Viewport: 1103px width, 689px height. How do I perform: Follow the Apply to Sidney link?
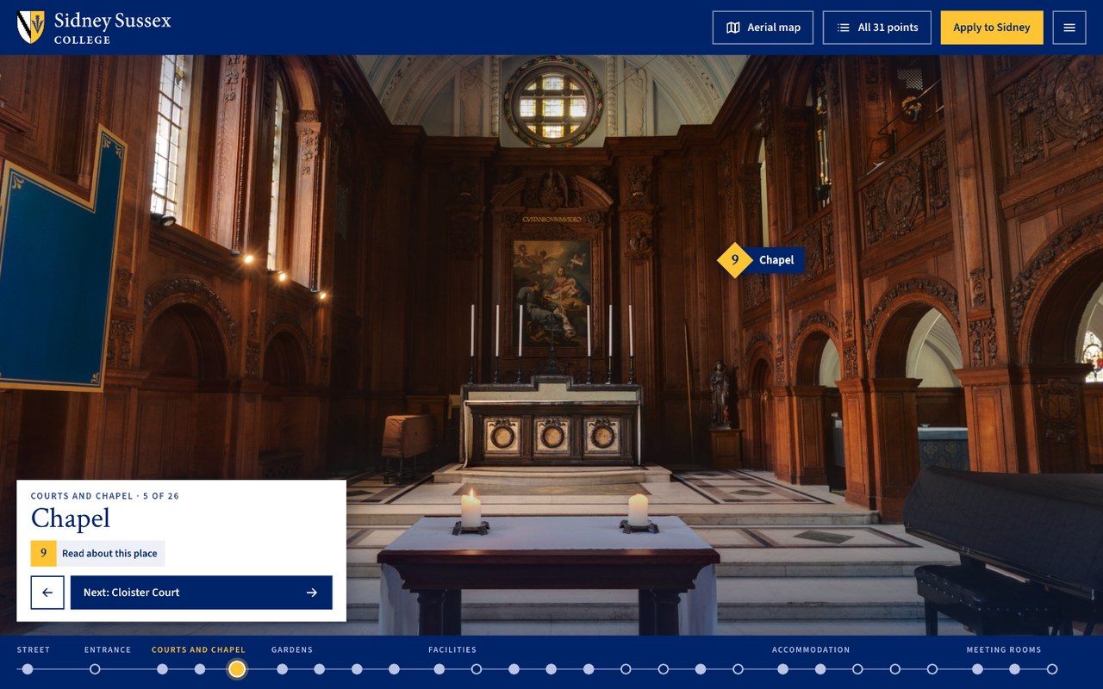(x=992, y=28)
